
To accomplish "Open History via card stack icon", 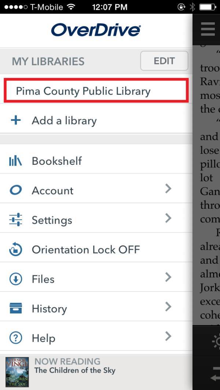I will (15, 308).
